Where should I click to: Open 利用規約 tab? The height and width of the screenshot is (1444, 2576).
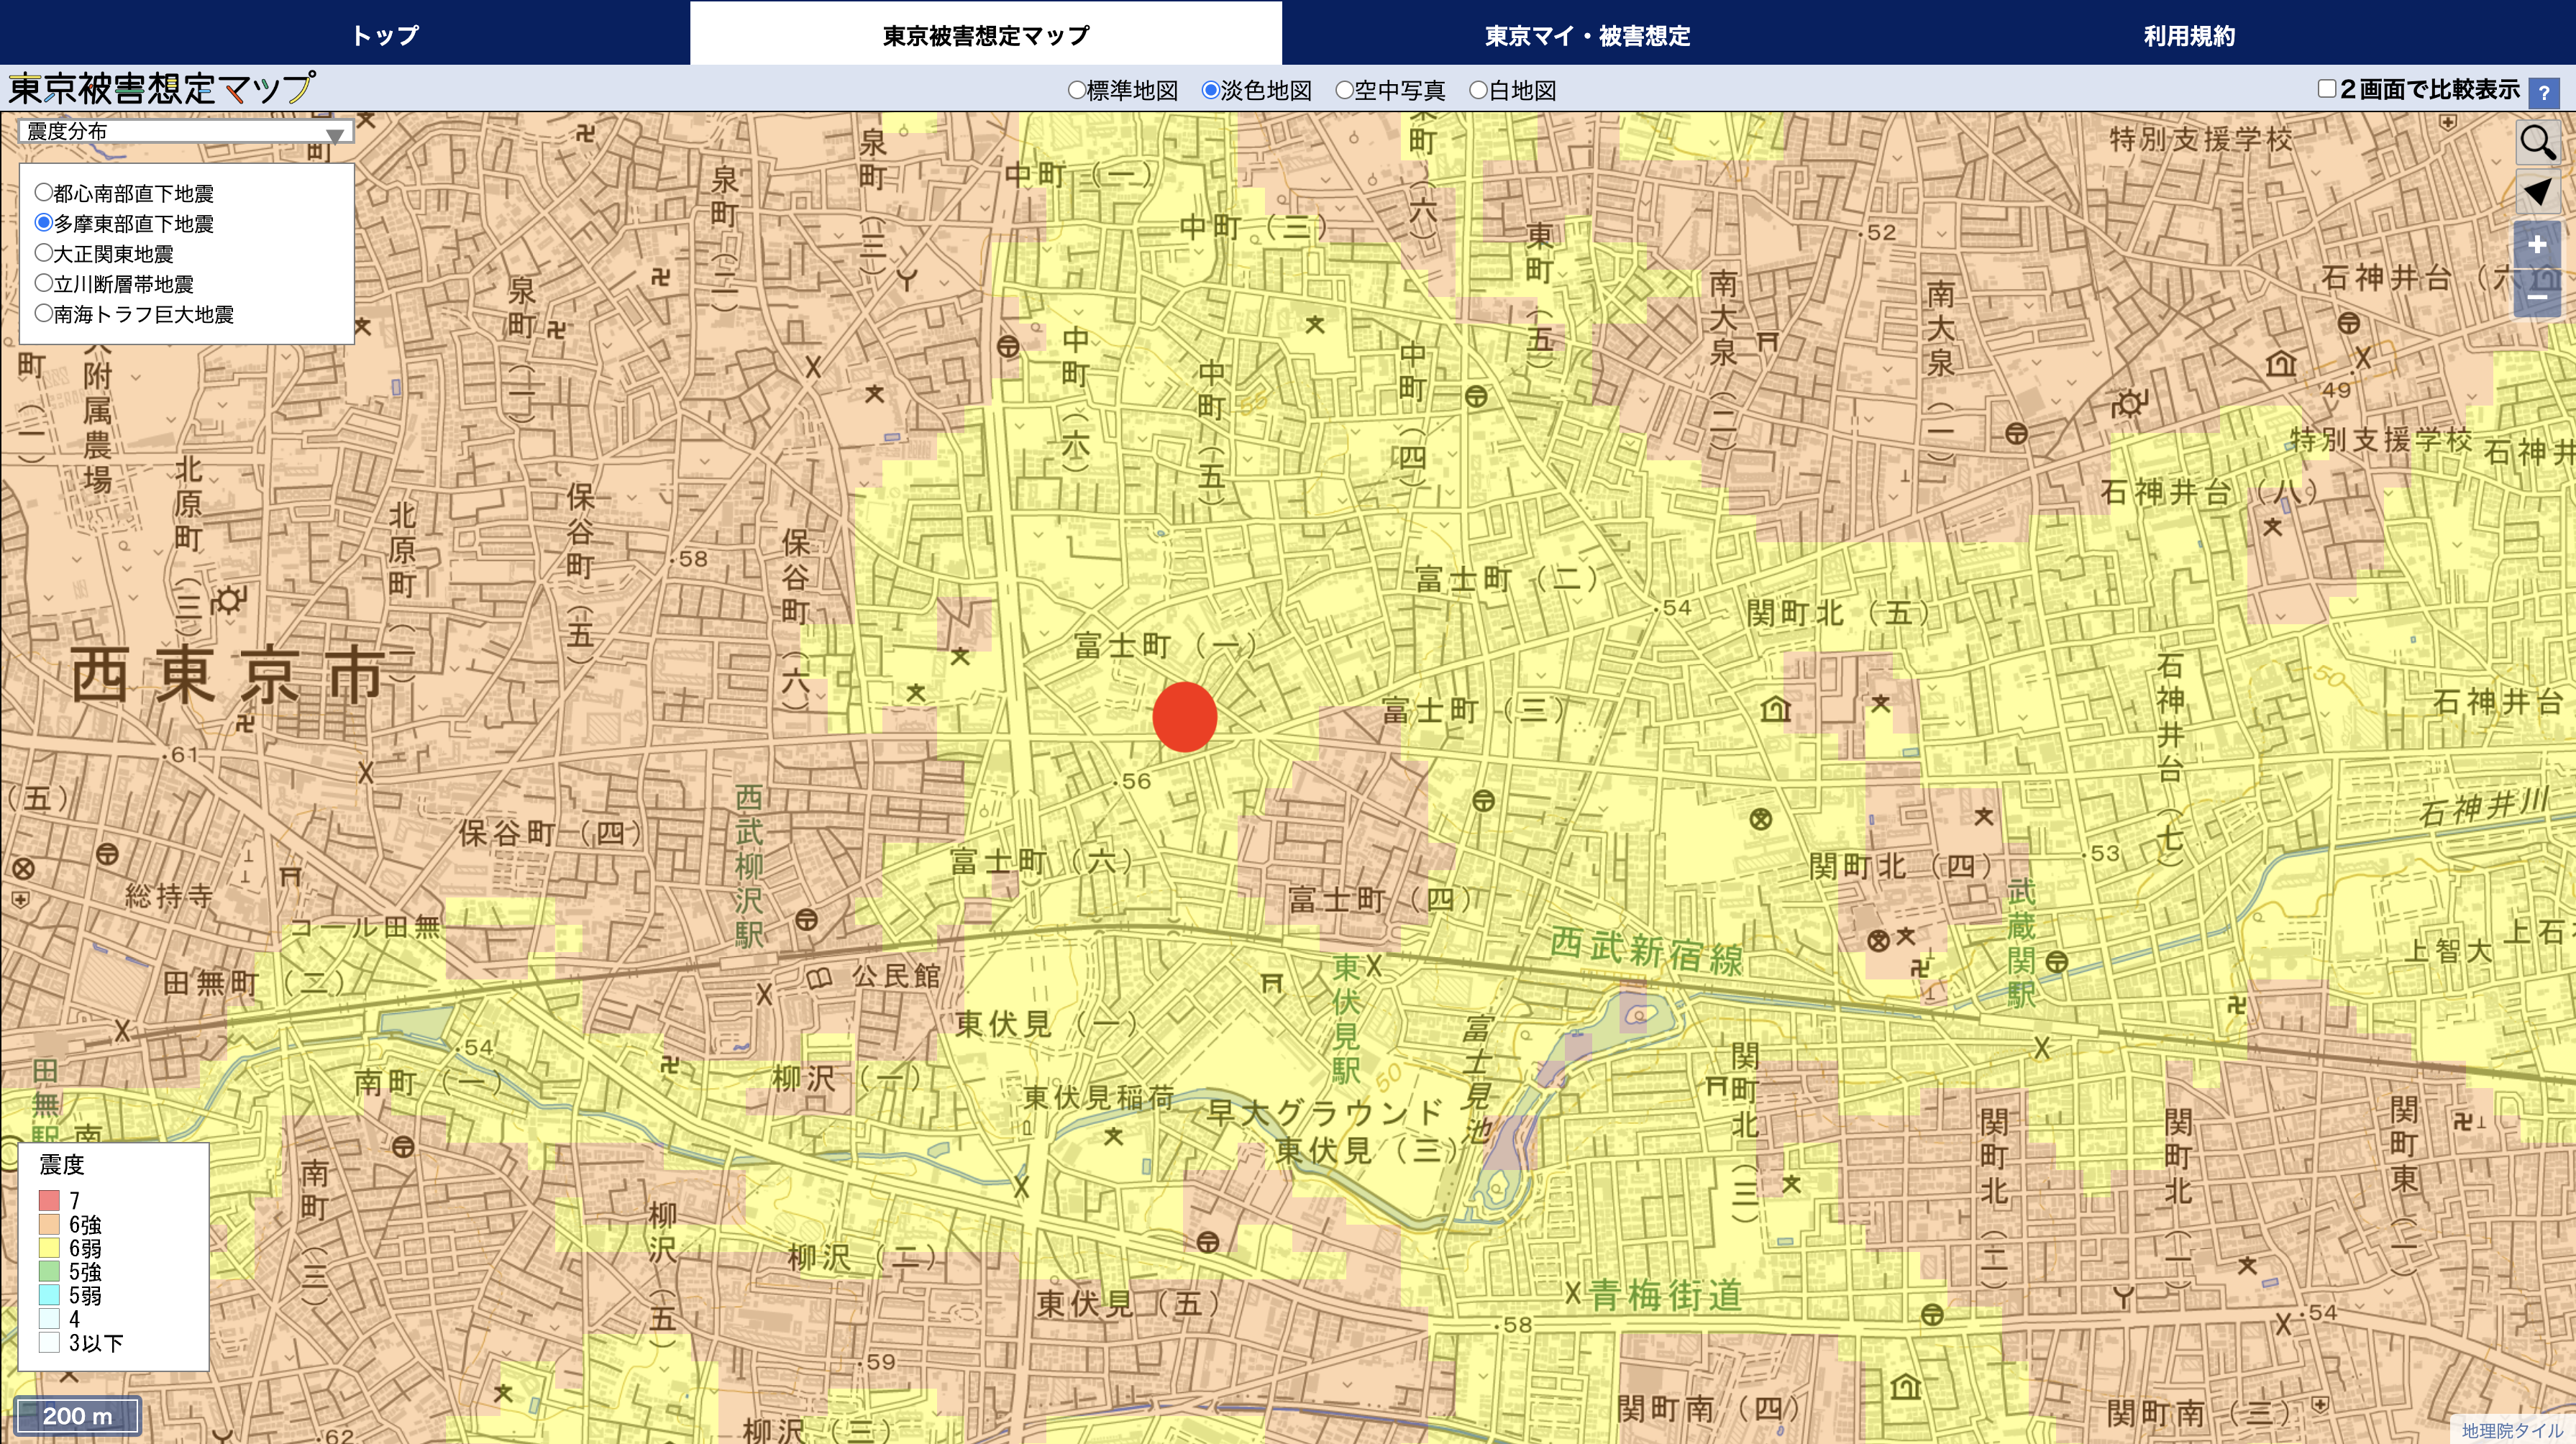[x=2189, y=35]
